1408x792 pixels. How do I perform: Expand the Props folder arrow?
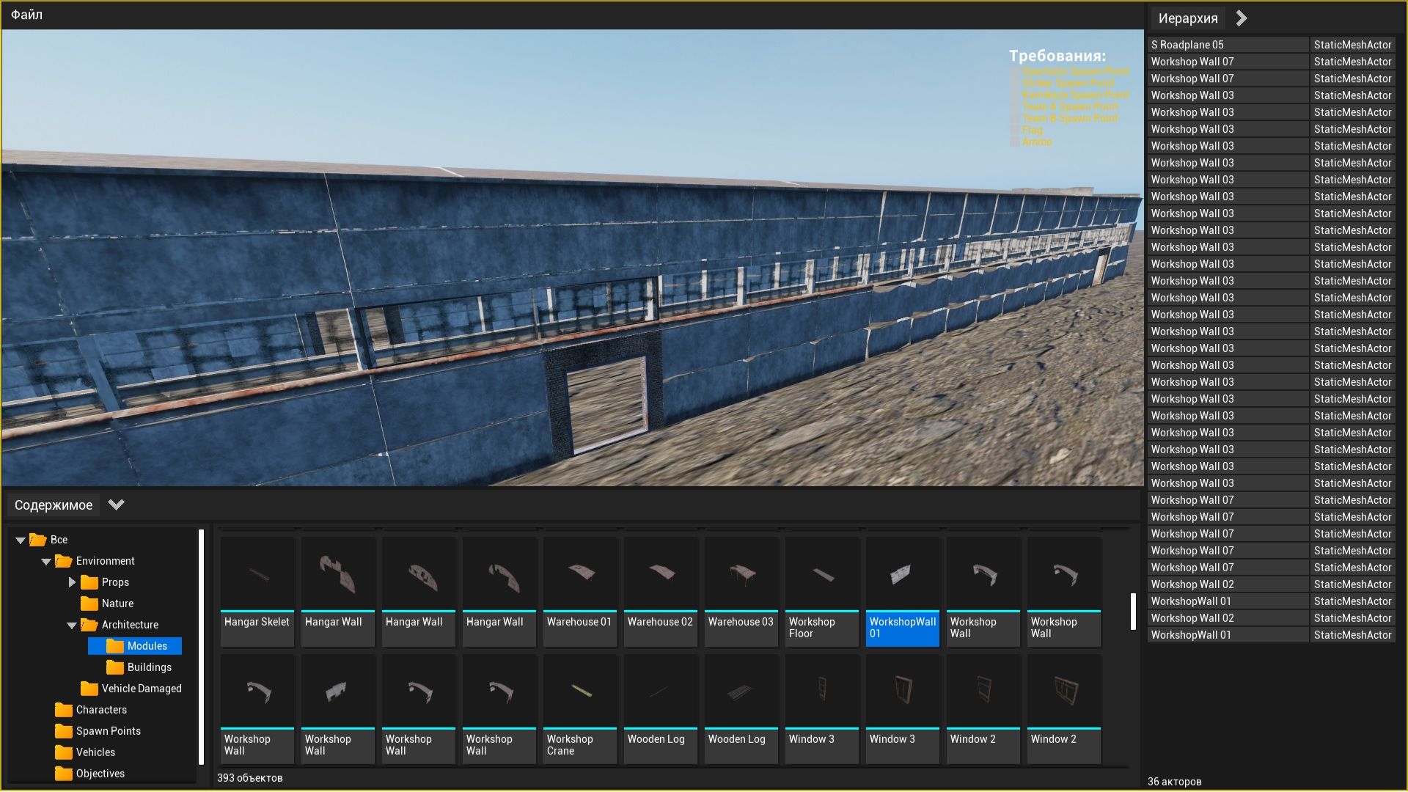tap(72, 582)
